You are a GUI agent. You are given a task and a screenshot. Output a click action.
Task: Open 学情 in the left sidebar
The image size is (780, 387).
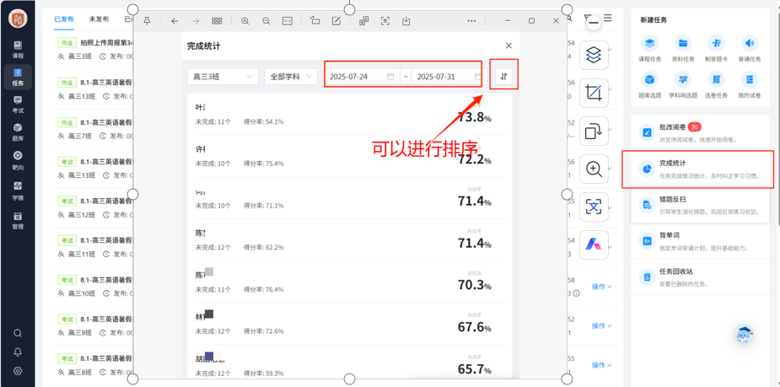point(18,191)
